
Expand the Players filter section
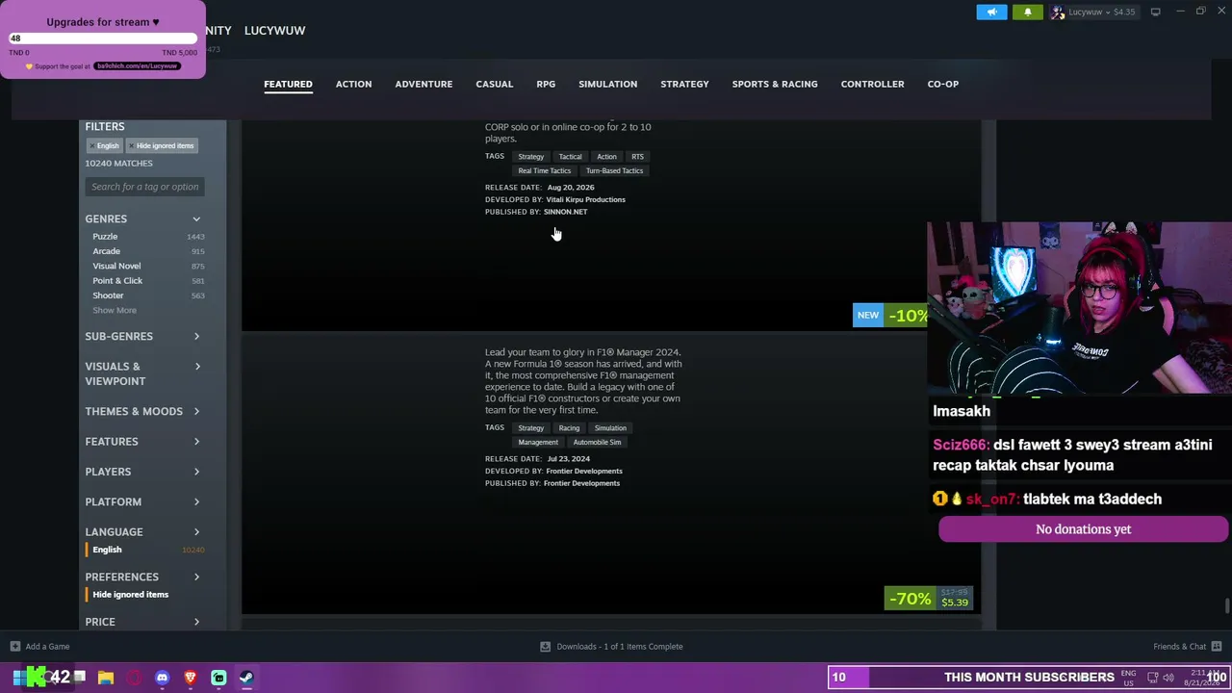click(142, 472)
